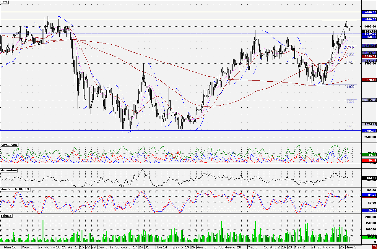Click the 4200.00 horizontal level price tag
Image resolution: width=377 pixels, height=249 pixels.
click(369, 12)
